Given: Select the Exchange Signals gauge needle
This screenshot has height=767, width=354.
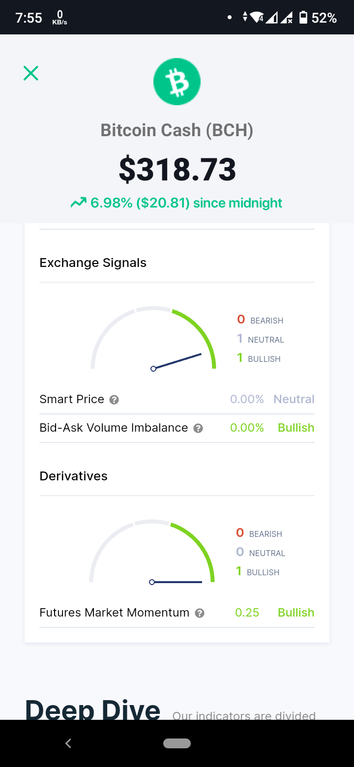Looking at the screenshot, I should (x=177, y=361).
